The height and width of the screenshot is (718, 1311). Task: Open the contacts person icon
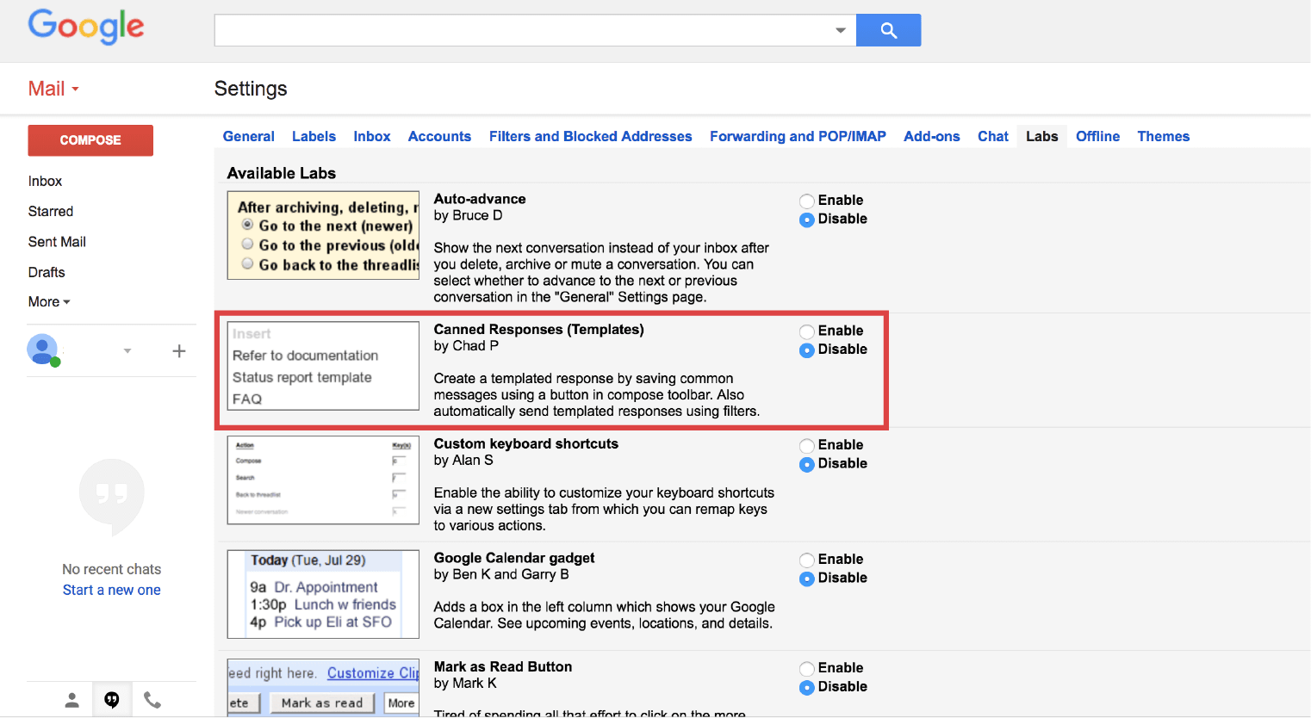[72, 701]
